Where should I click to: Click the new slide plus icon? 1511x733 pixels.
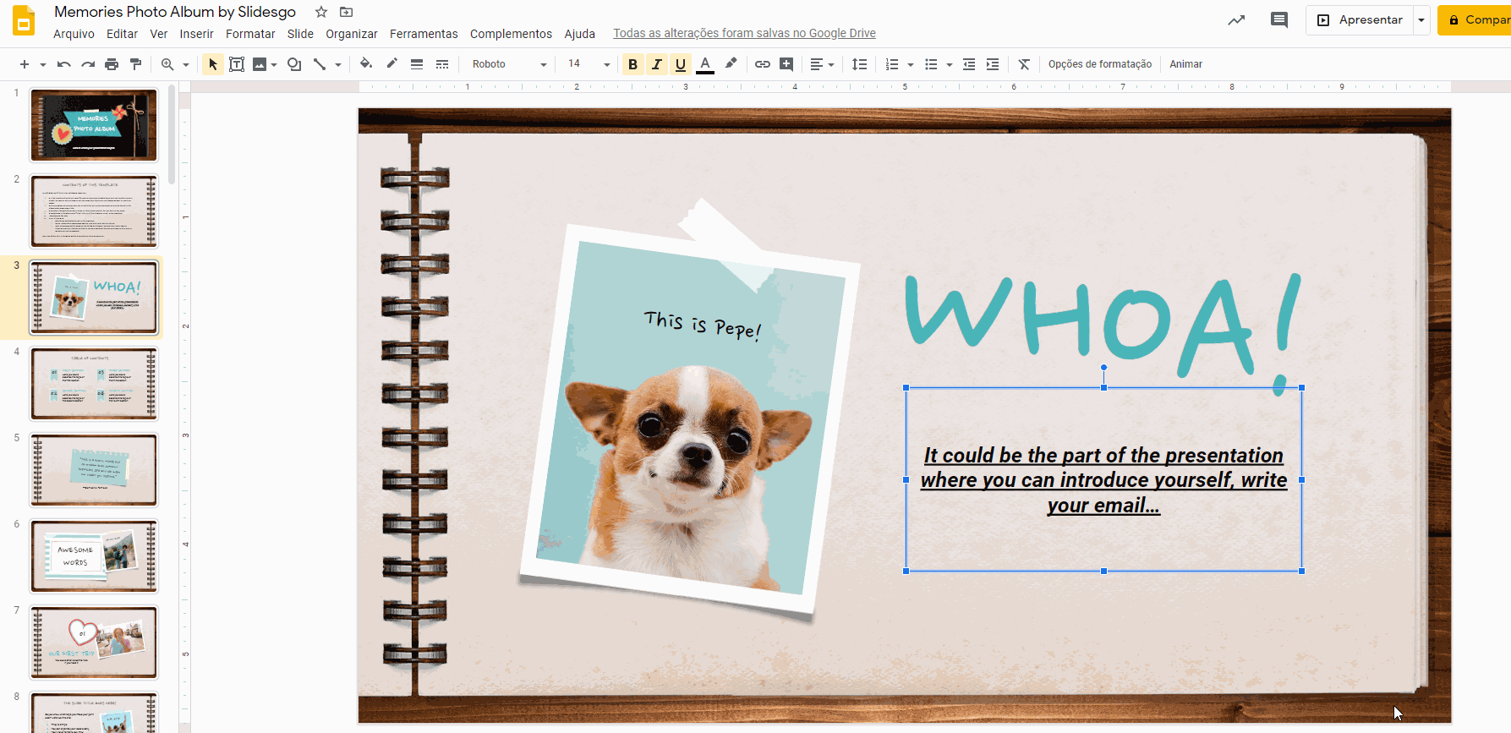coord(24,64)
